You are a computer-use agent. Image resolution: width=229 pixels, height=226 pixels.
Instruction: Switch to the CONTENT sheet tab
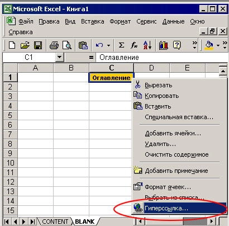coord(55,222)
